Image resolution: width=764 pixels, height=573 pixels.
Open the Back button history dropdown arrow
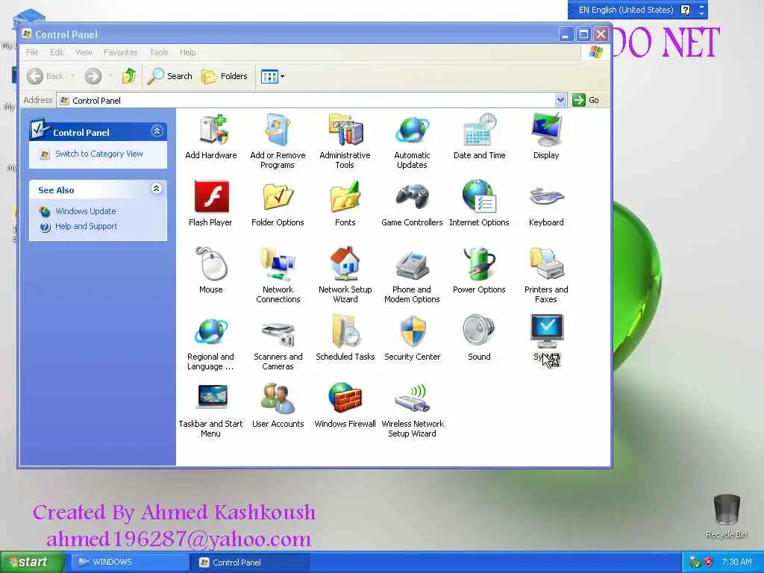(x=73, y=76)
